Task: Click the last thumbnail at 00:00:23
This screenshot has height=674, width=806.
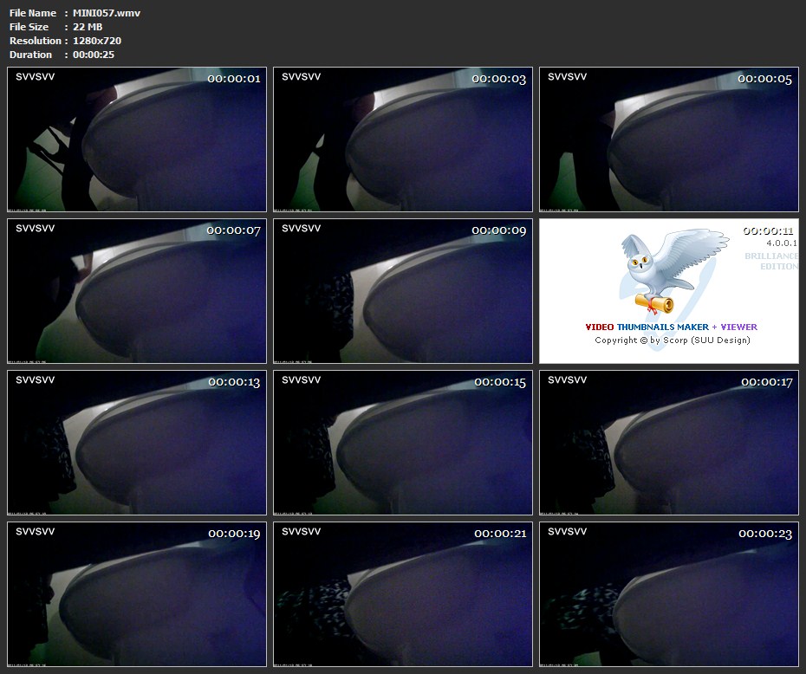Action: click(669, 593)
